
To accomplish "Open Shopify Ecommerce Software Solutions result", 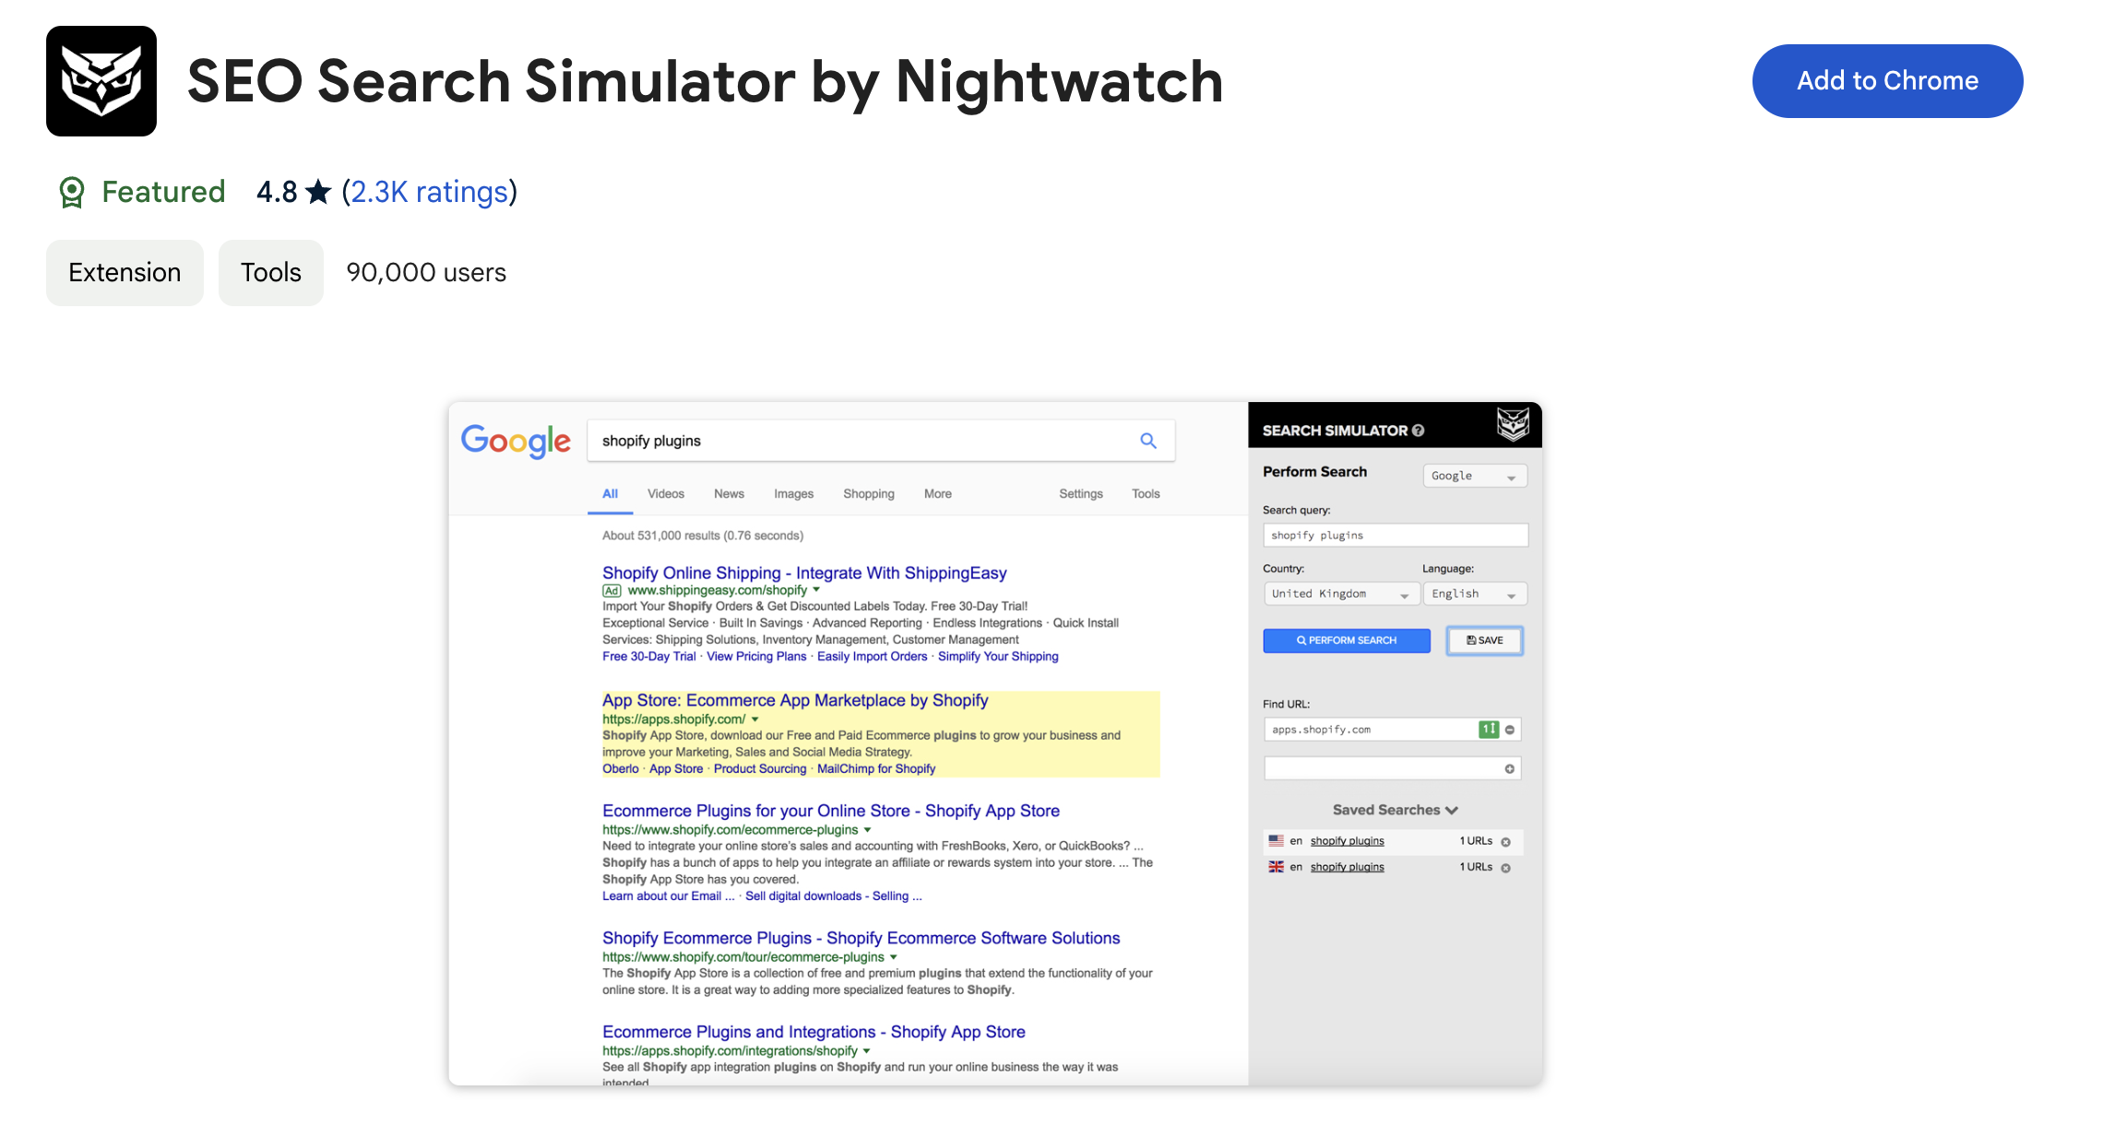I will tap(861, 939).
